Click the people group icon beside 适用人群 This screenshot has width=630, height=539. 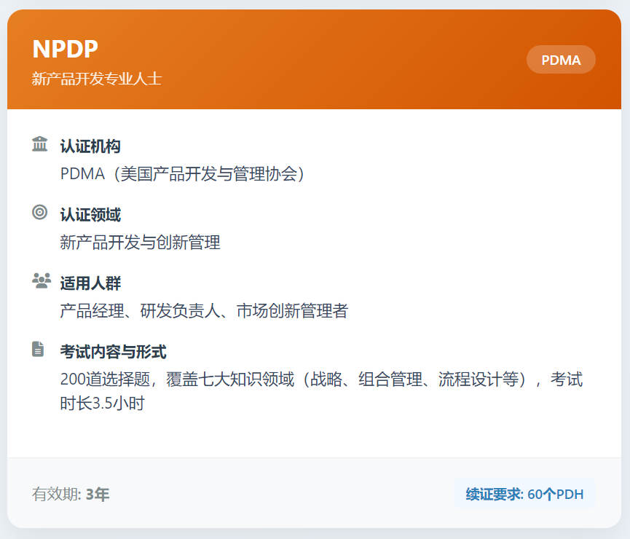pyautogui.click(x=41, y=281)
